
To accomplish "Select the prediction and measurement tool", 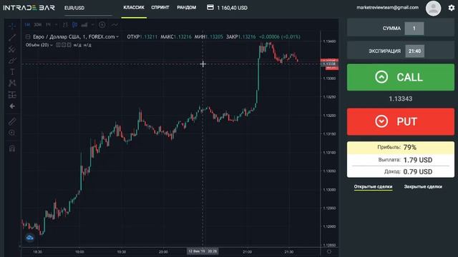I will [12, 95].
